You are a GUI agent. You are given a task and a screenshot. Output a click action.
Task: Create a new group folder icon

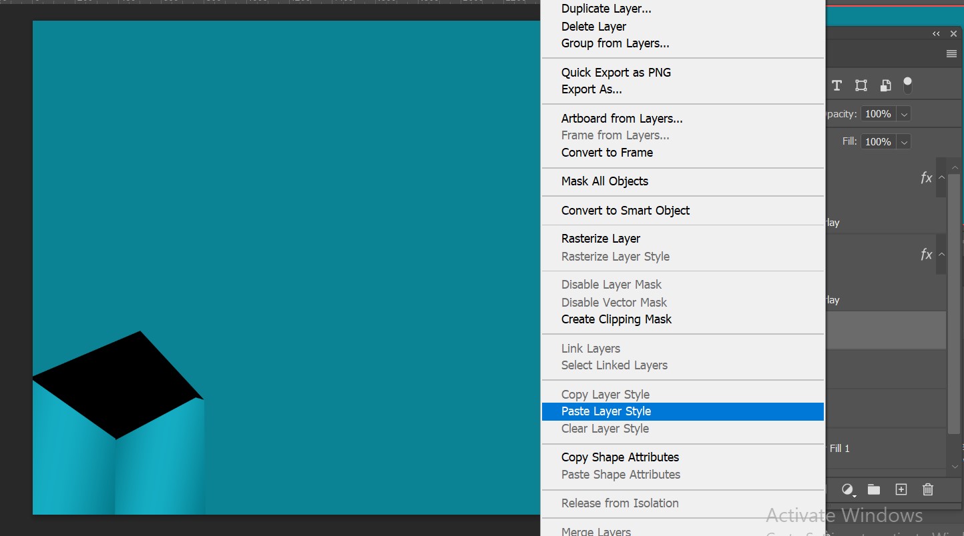pyautogui.click(x=874, y=490)
